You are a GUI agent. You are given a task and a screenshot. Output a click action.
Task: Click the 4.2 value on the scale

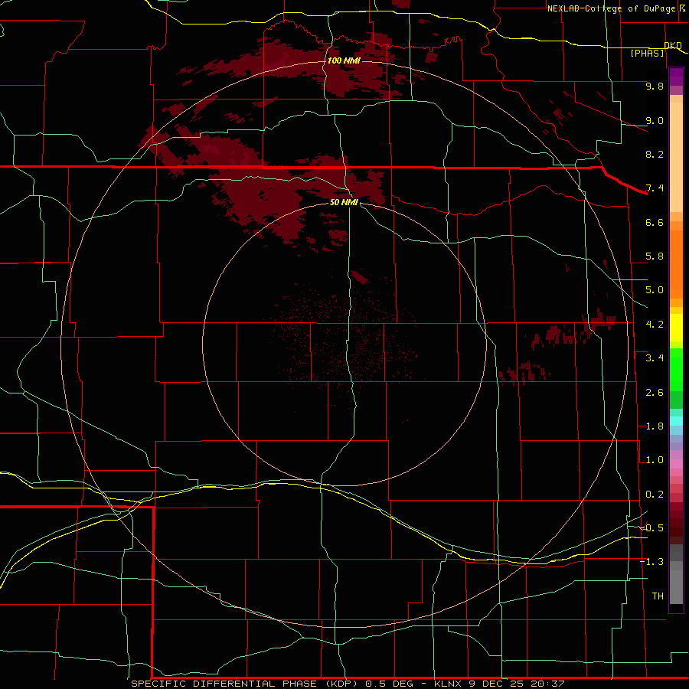[x=655, y=325]
